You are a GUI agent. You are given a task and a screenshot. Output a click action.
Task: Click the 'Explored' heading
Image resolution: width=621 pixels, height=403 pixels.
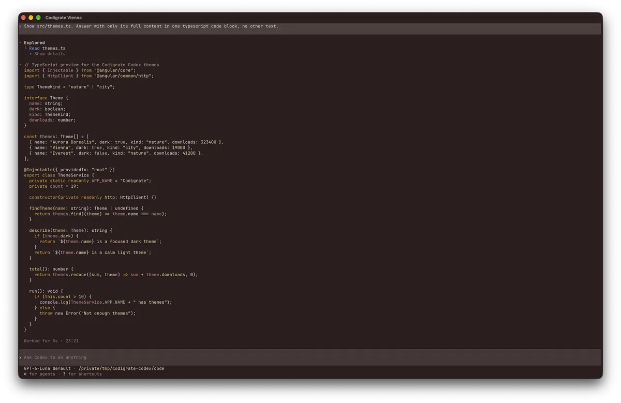pos(34,43)
